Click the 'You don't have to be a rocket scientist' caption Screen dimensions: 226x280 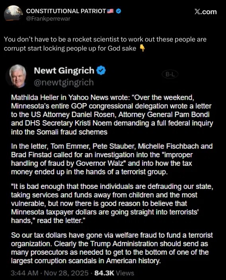pos(105,44)
